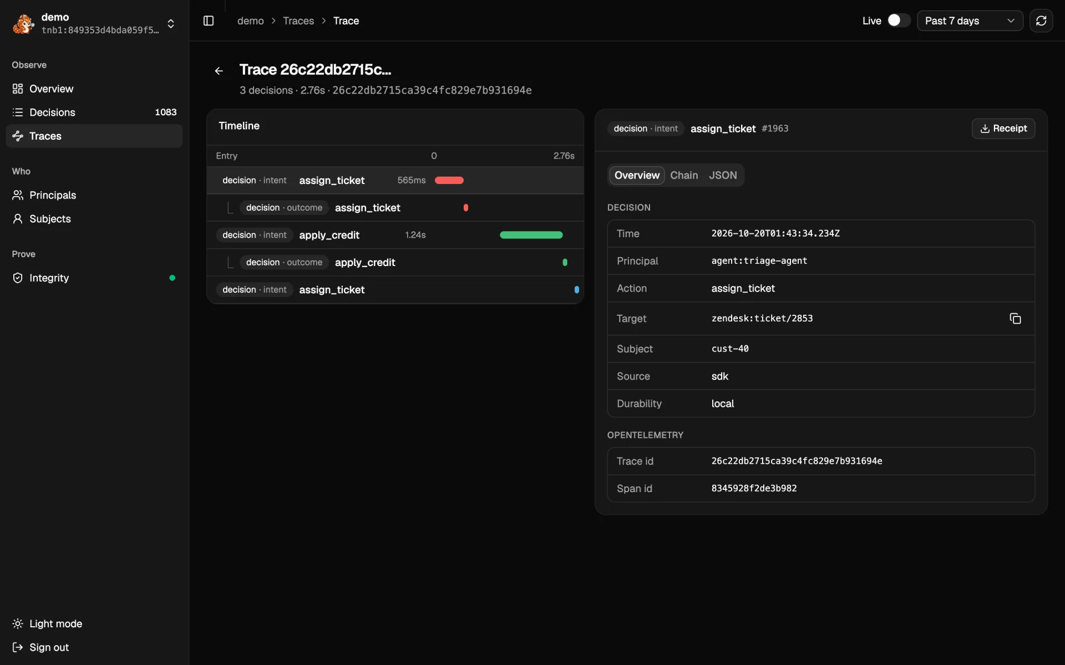Viewport: 1065px width, 665px height.
Task: Open the Principals page
Action: tap(94, 195)
